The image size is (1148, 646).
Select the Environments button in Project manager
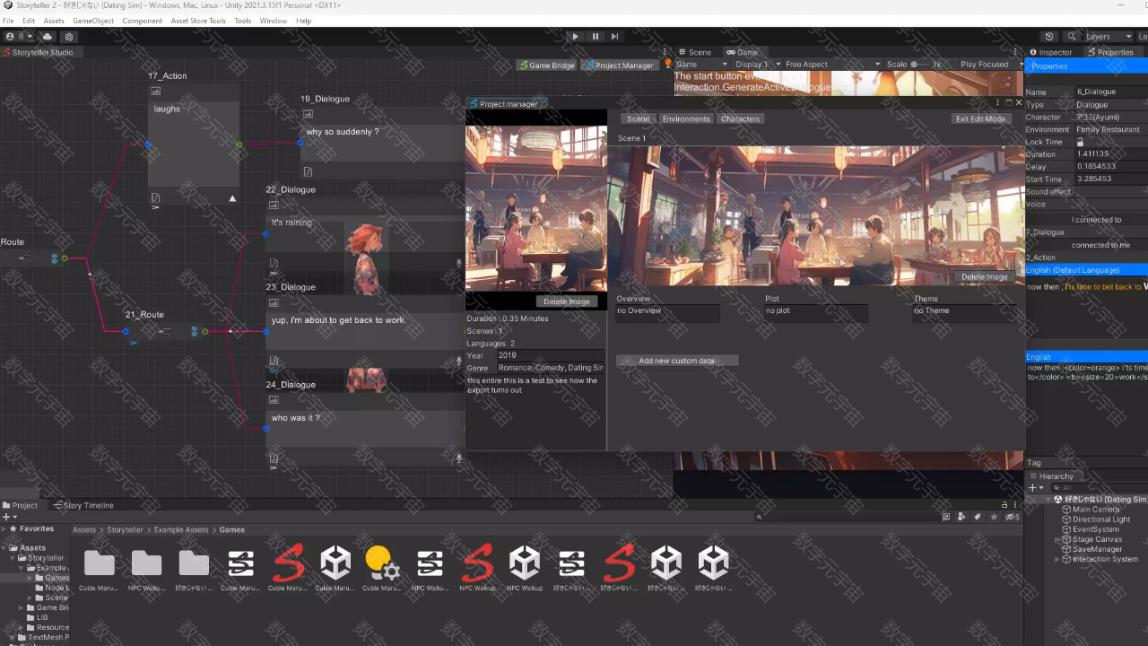(686, 118)
